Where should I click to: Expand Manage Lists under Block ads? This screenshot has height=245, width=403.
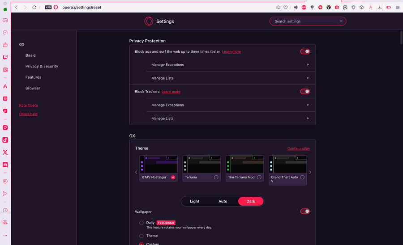(231, 78)
